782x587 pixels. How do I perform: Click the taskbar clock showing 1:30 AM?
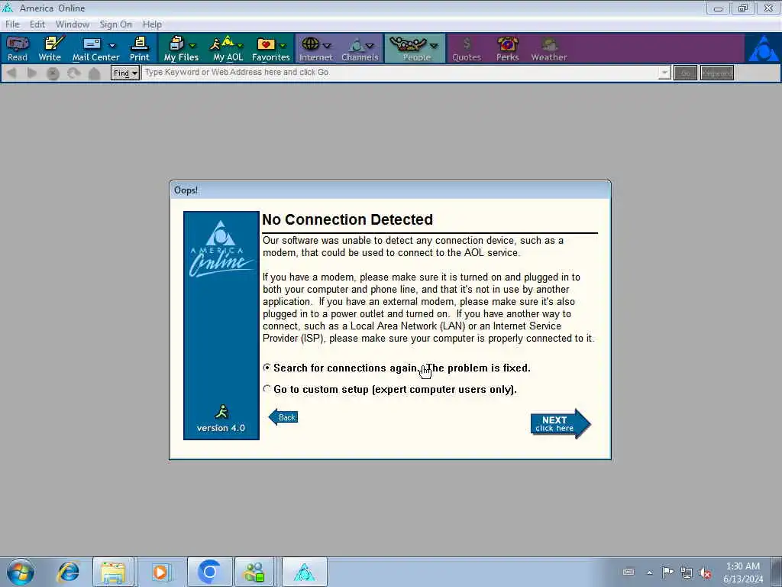(743, 572)
